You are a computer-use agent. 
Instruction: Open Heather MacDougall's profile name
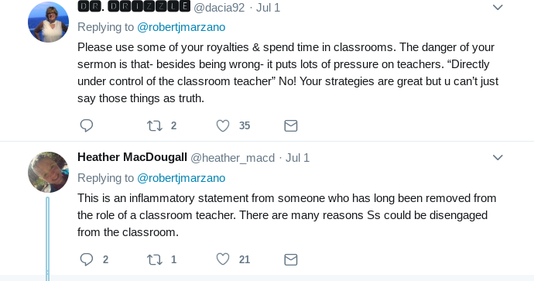coord(132,157)
